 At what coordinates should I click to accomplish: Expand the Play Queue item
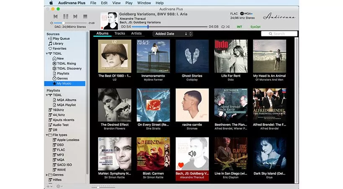(x=49, y=38)
